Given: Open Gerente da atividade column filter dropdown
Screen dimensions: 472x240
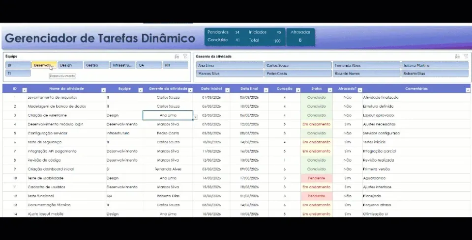Looking at the screenshot, I should pos(190,90).
